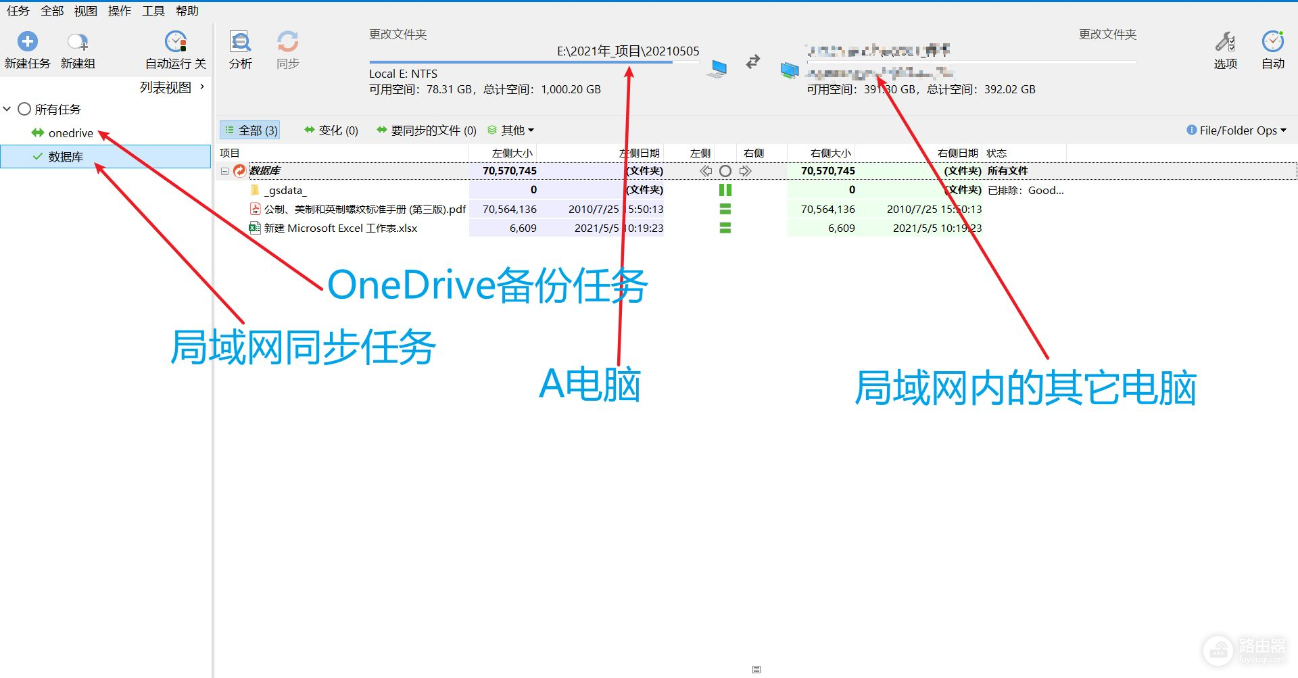Open the 全部 menu in the menu bar
Image resolution: width=1298 pixels, height=678 pixels.
click(x=51, y=11)
